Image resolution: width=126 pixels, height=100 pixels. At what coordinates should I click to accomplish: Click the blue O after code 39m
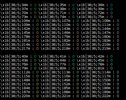tap(111, 9)
